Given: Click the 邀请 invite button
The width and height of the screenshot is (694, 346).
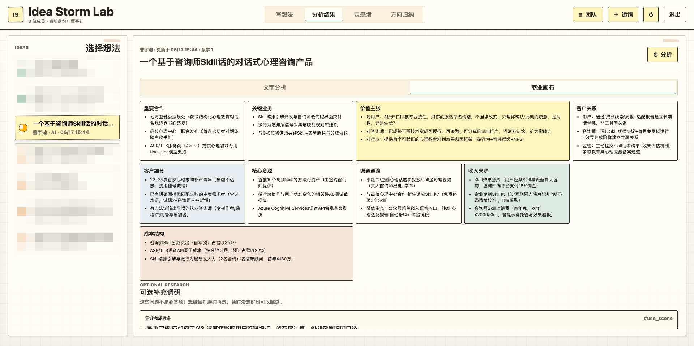Looking at the screenshot, I should tap(623, 14).
